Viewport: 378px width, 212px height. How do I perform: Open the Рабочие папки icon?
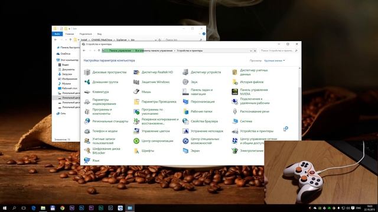(x=185, y=111)
